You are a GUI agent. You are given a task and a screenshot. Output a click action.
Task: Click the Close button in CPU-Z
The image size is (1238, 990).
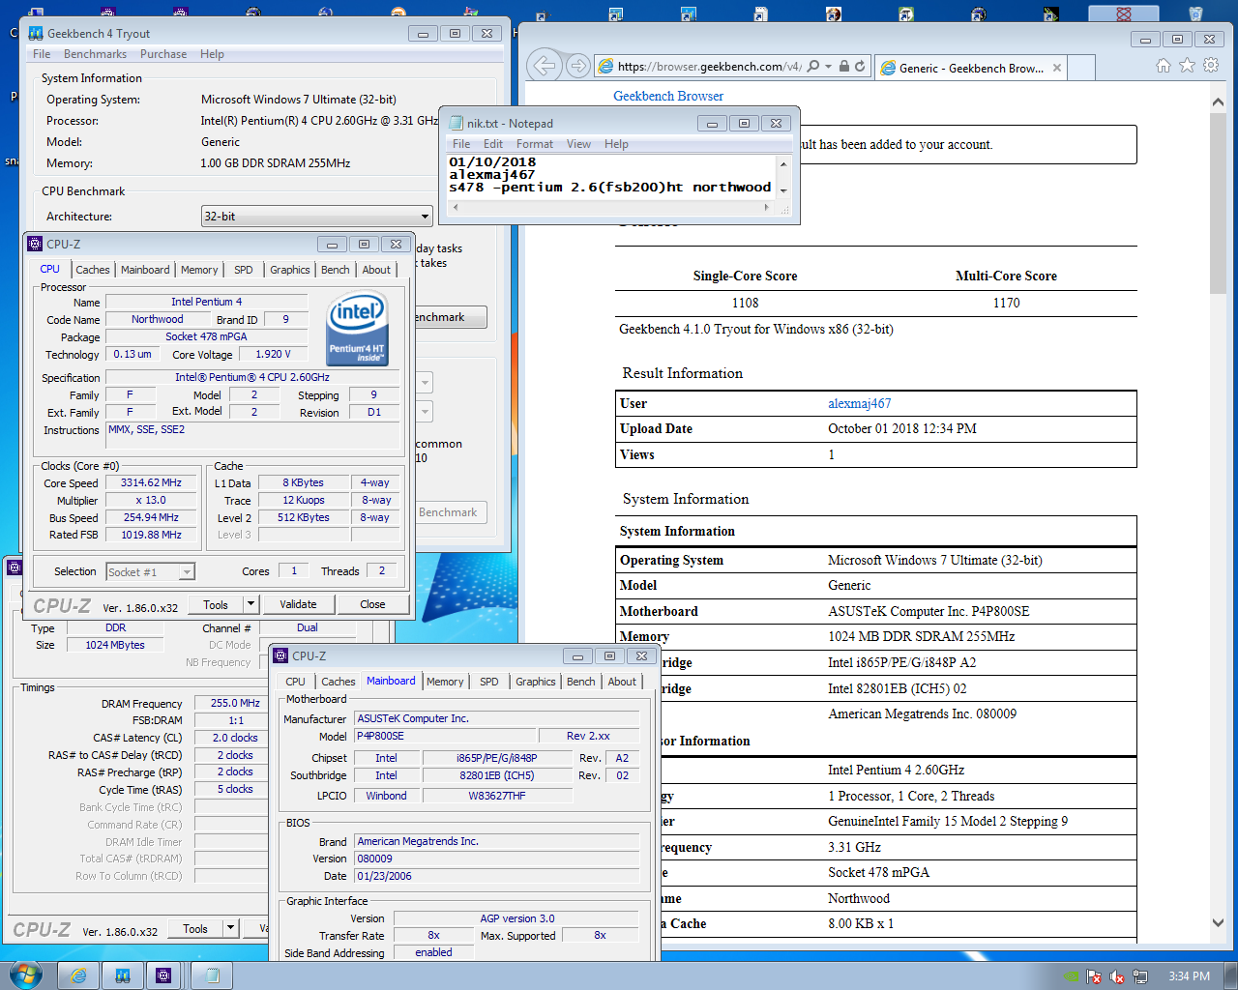(x=372, y=604)
